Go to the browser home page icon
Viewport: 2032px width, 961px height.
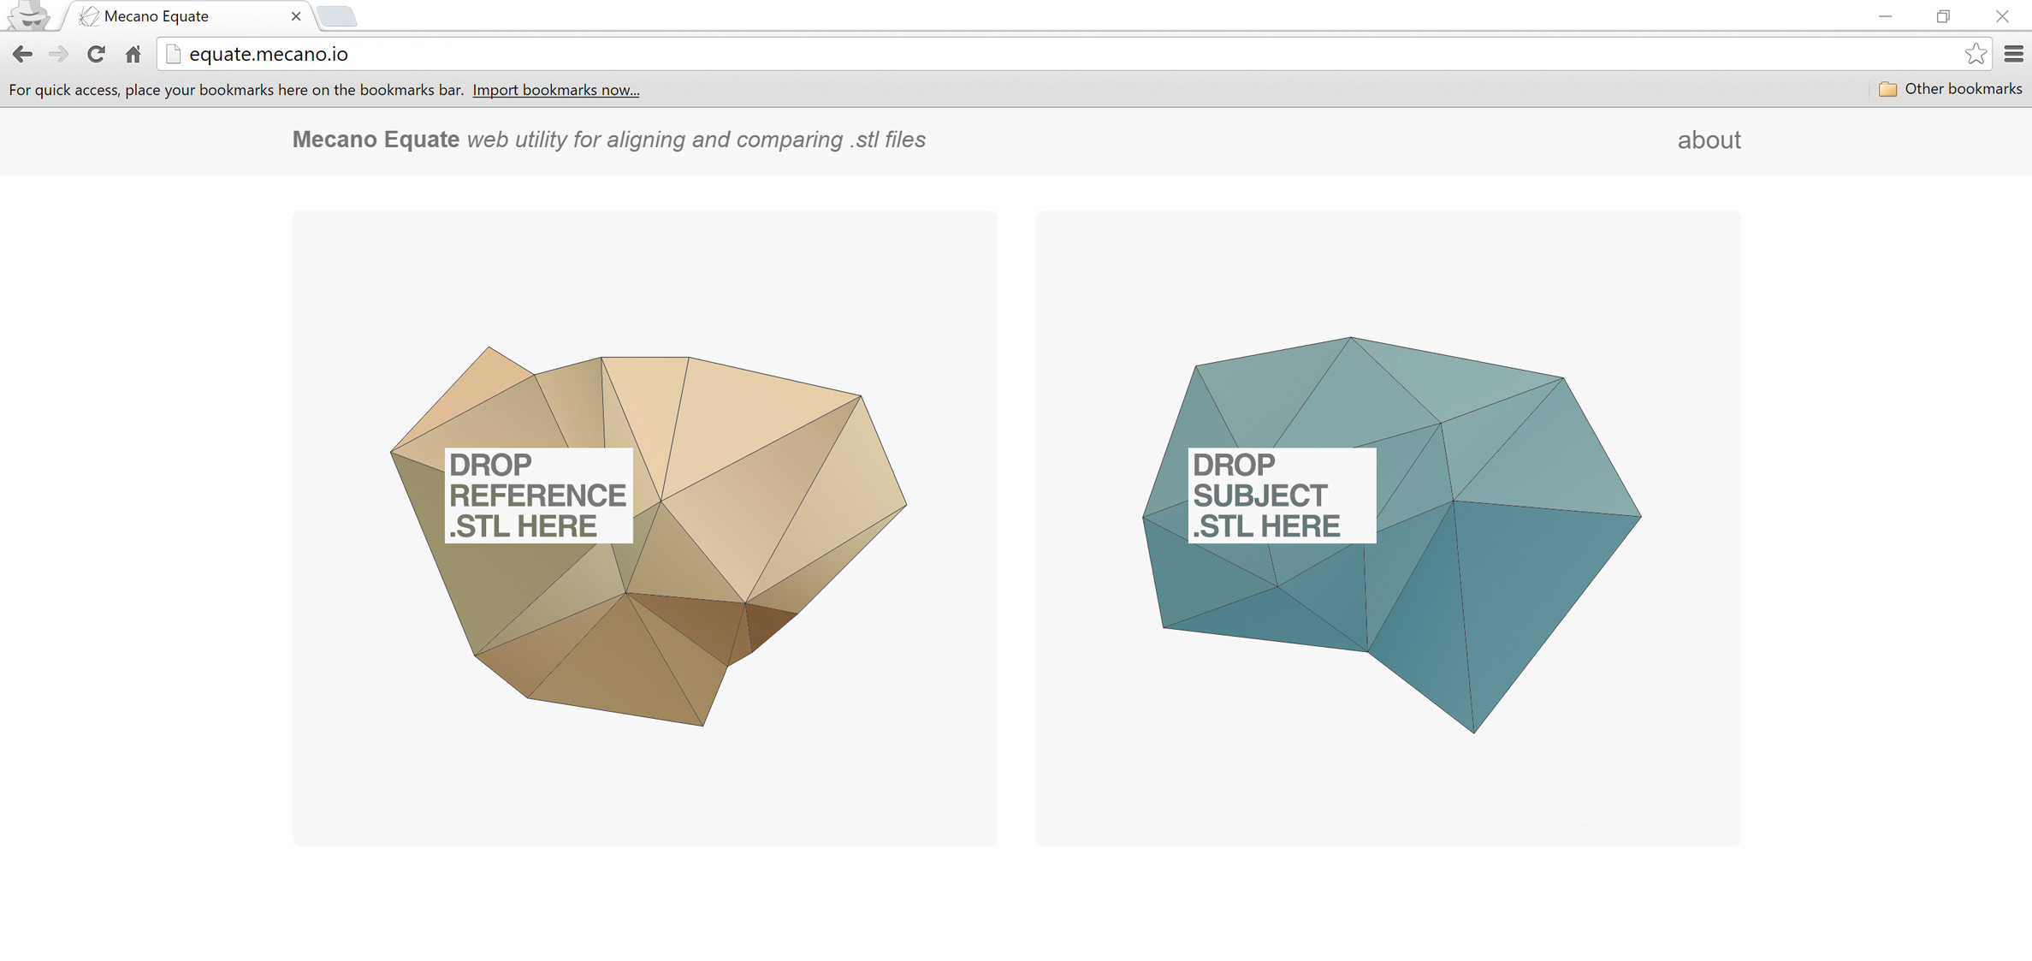133,54
